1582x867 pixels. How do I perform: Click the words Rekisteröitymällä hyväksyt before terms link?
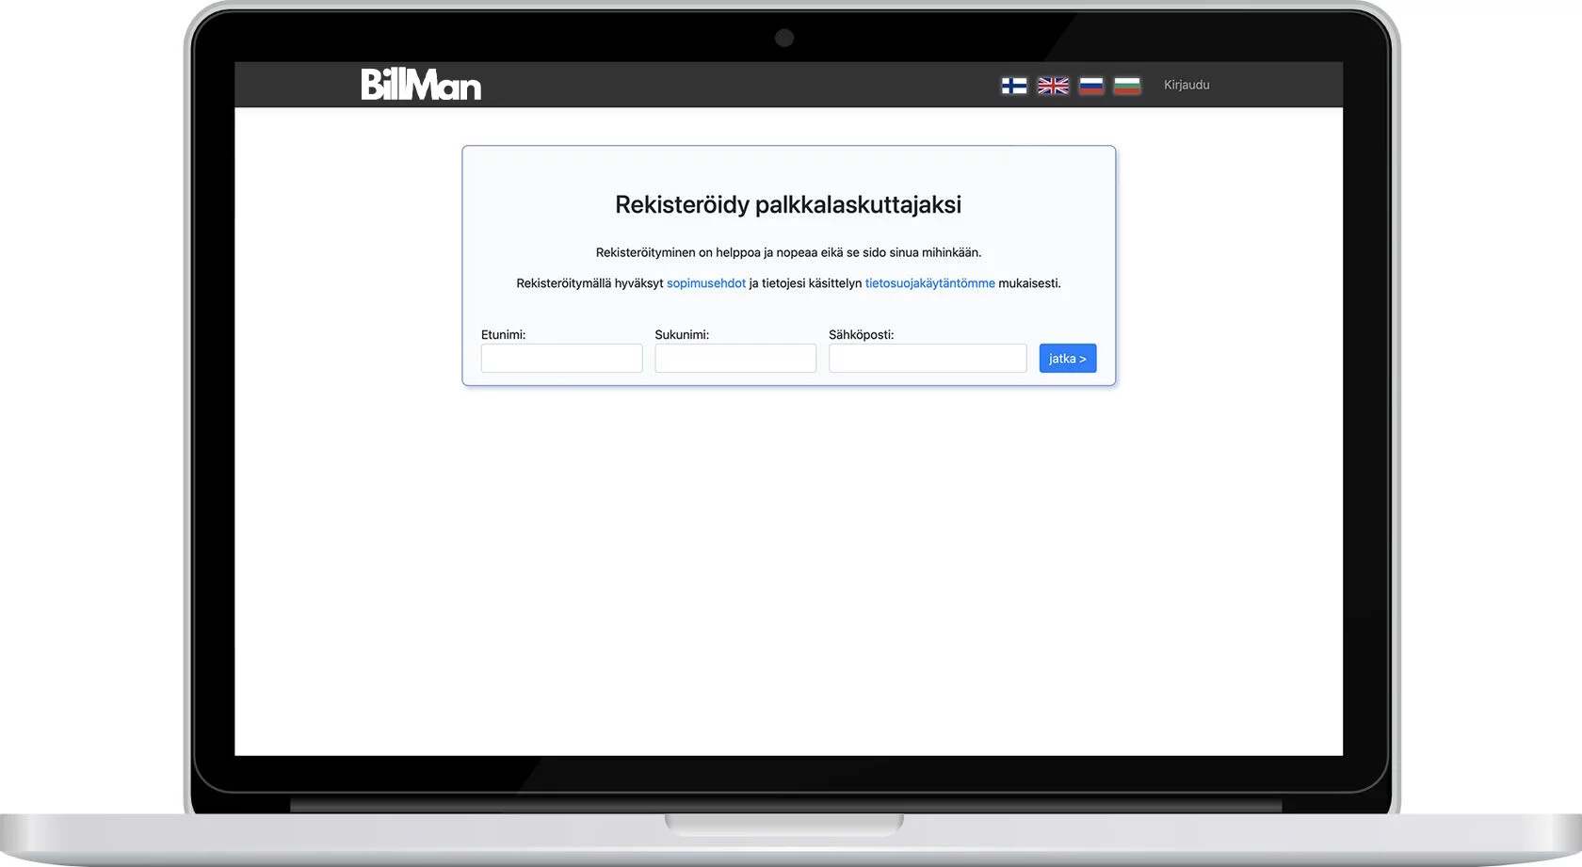(x=589, y=283)
